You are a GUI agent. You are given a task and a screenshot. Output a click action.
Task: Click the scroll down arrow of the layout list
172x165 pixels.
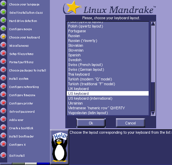pos(153,113)
